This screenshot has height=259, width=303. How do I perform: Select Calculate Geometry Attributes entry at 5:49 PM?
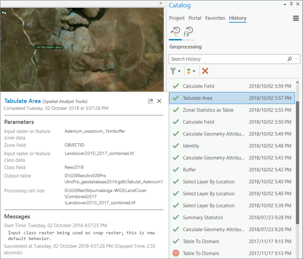tap(232, 134)
